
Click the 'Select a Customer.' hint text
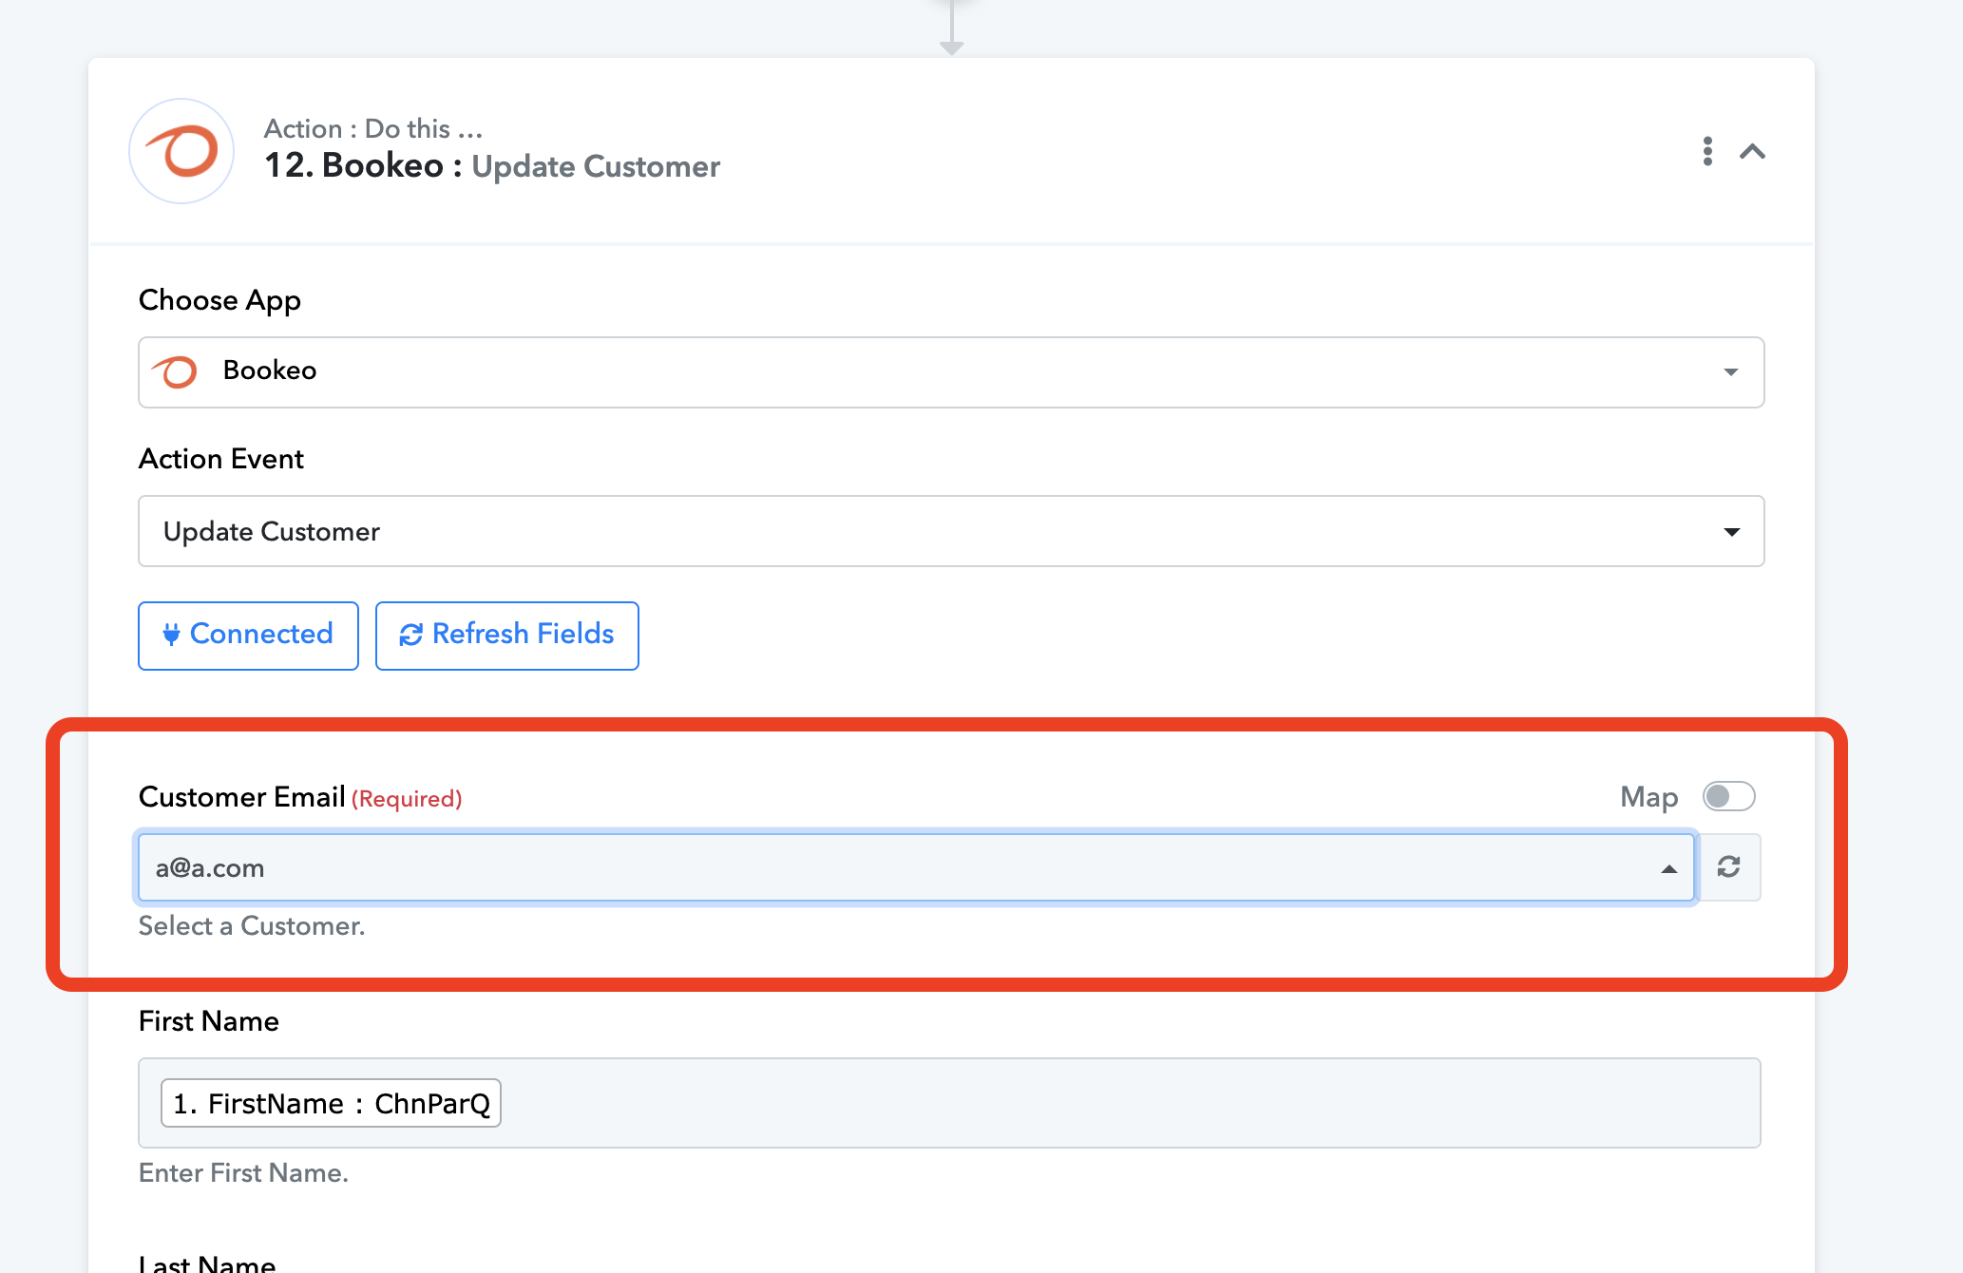pos(252,926)
